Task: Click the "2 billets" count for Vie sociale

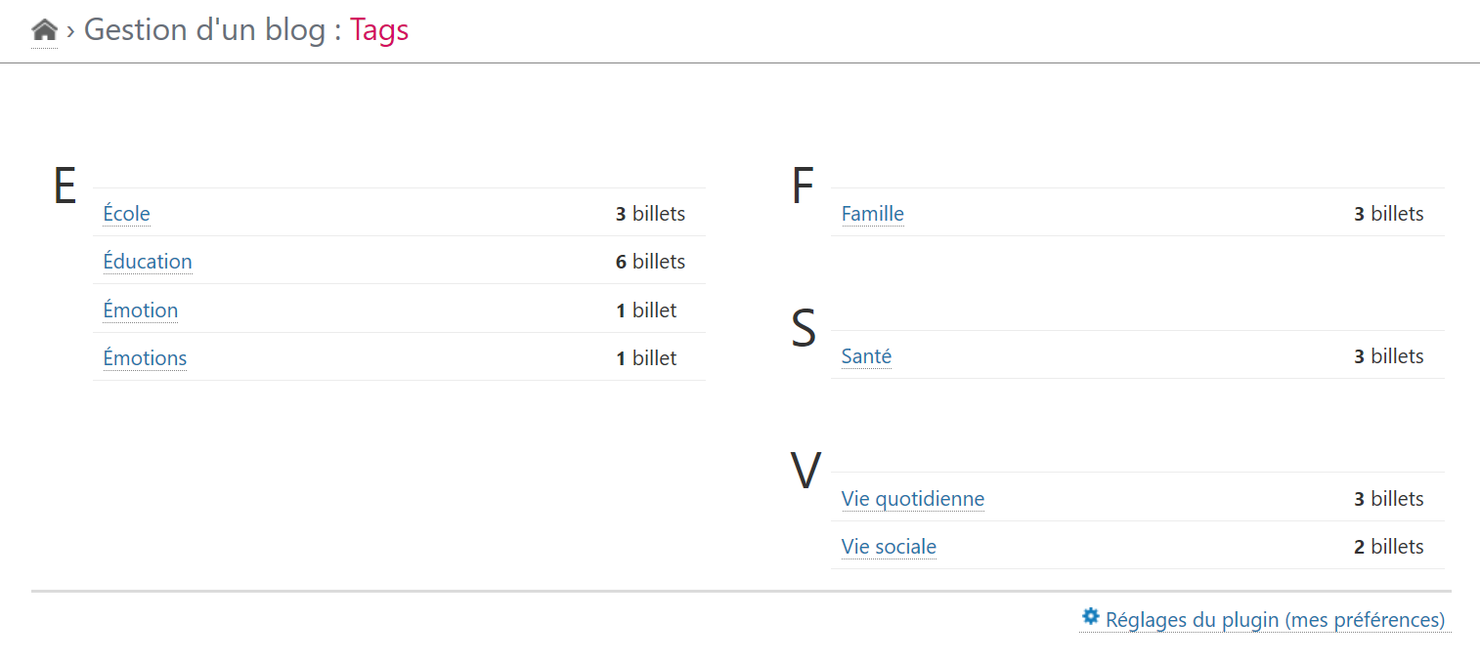Action: pos(1388,547)
